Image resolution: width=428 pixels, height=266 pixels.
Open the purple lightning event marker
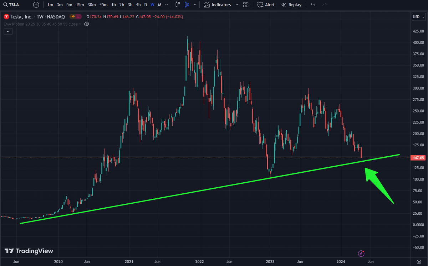(361, 253)
